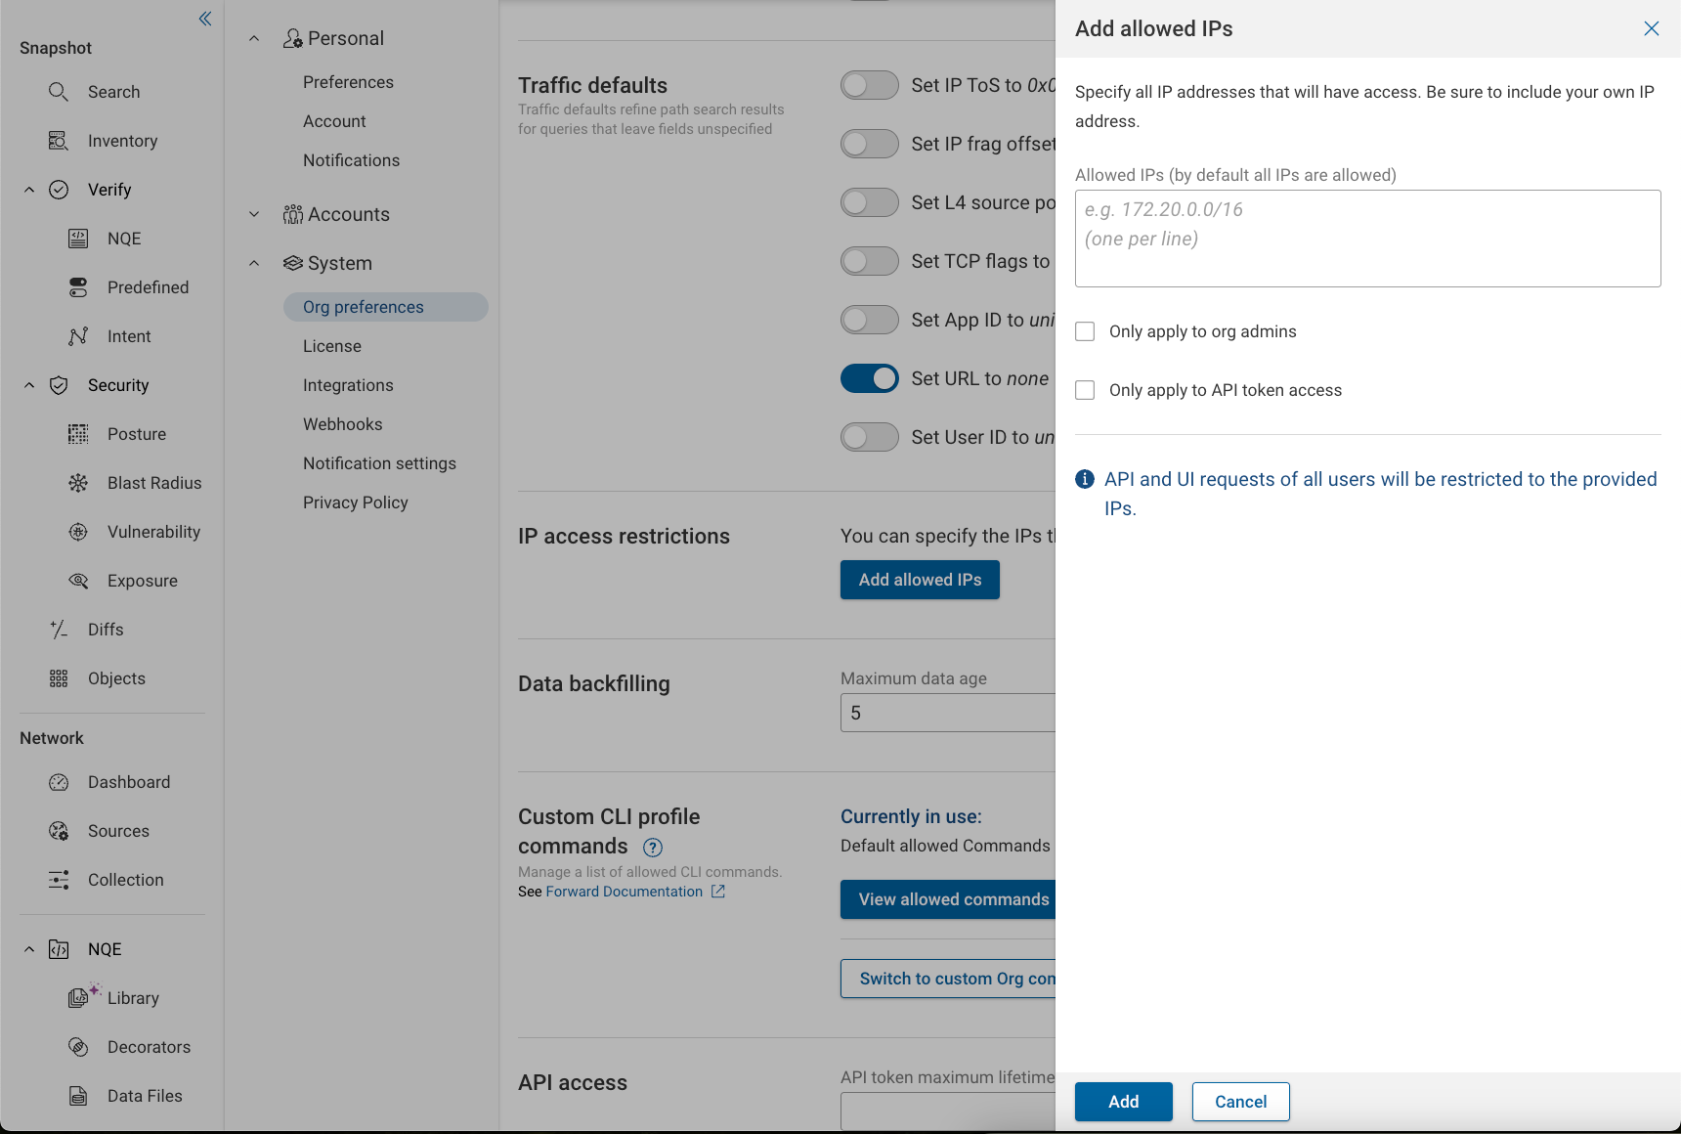Screen dimensions: 1681x1134
Task: Click the Forward Documentation link
Action: (625, 891)
